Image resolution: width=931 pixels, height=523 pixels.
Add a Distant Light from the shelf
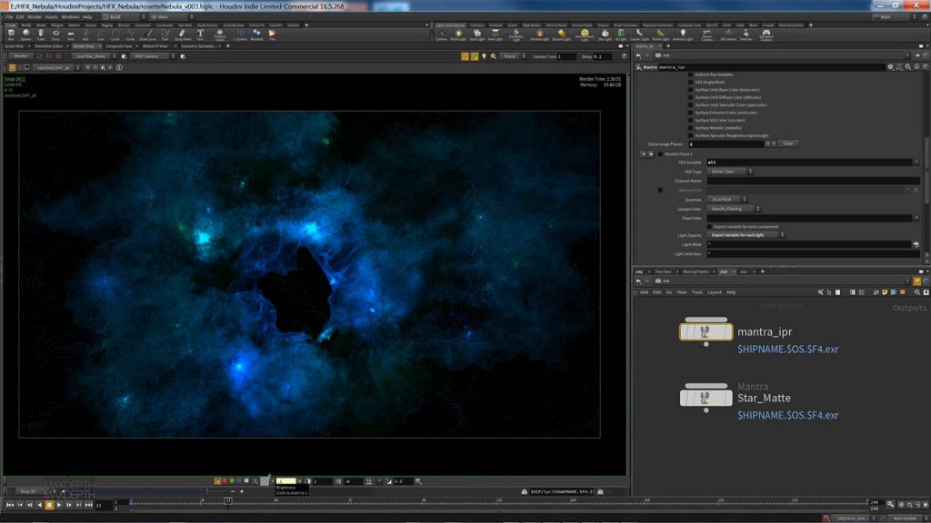[x=561, y=35]
